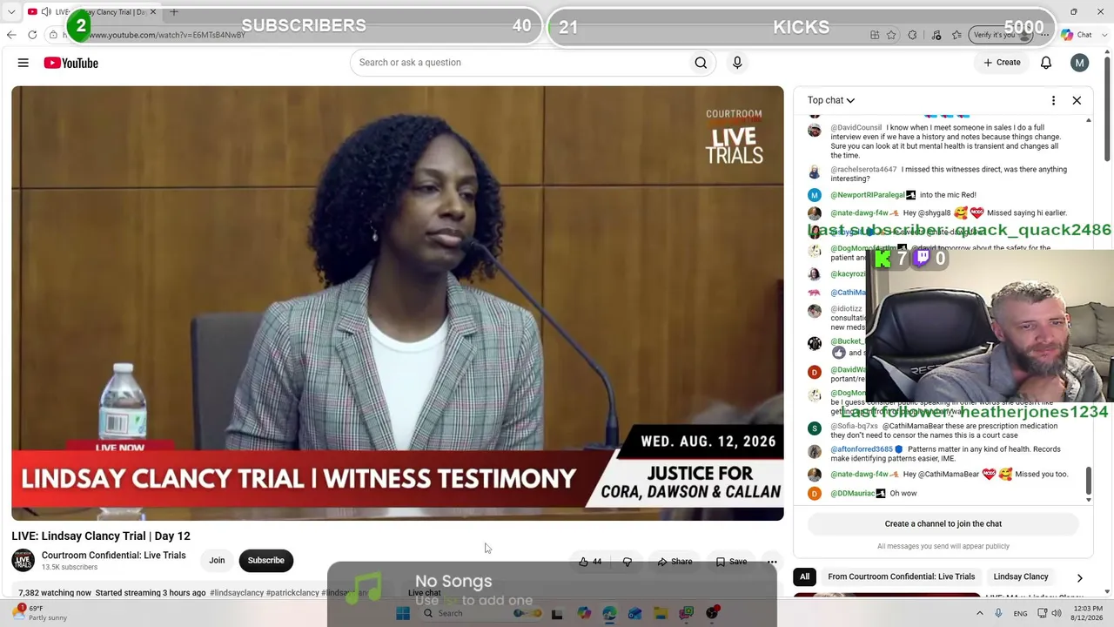Open the browser extensions icon
1114x627 pixels.
tap(912, 35)
